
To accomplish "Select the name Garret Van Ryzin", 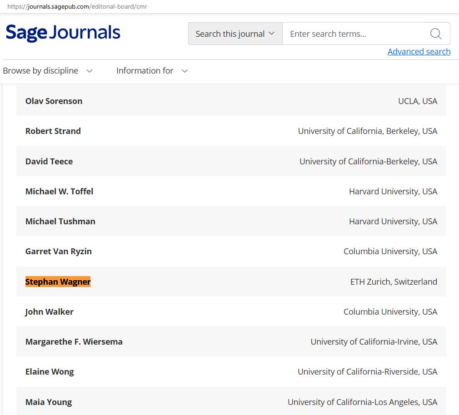I will tap(59, 251).
